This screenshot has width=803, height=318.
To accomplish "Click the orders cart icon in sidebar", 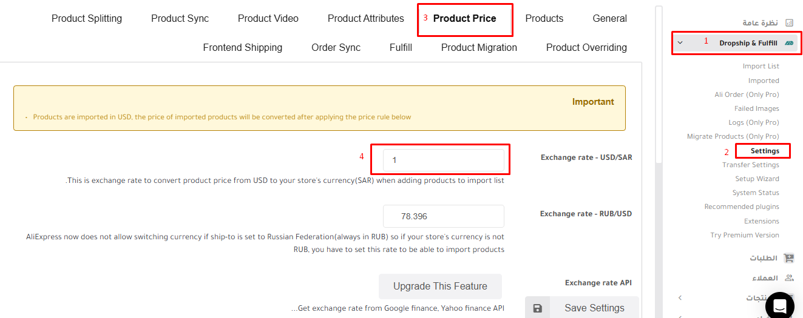I will 789,258.
